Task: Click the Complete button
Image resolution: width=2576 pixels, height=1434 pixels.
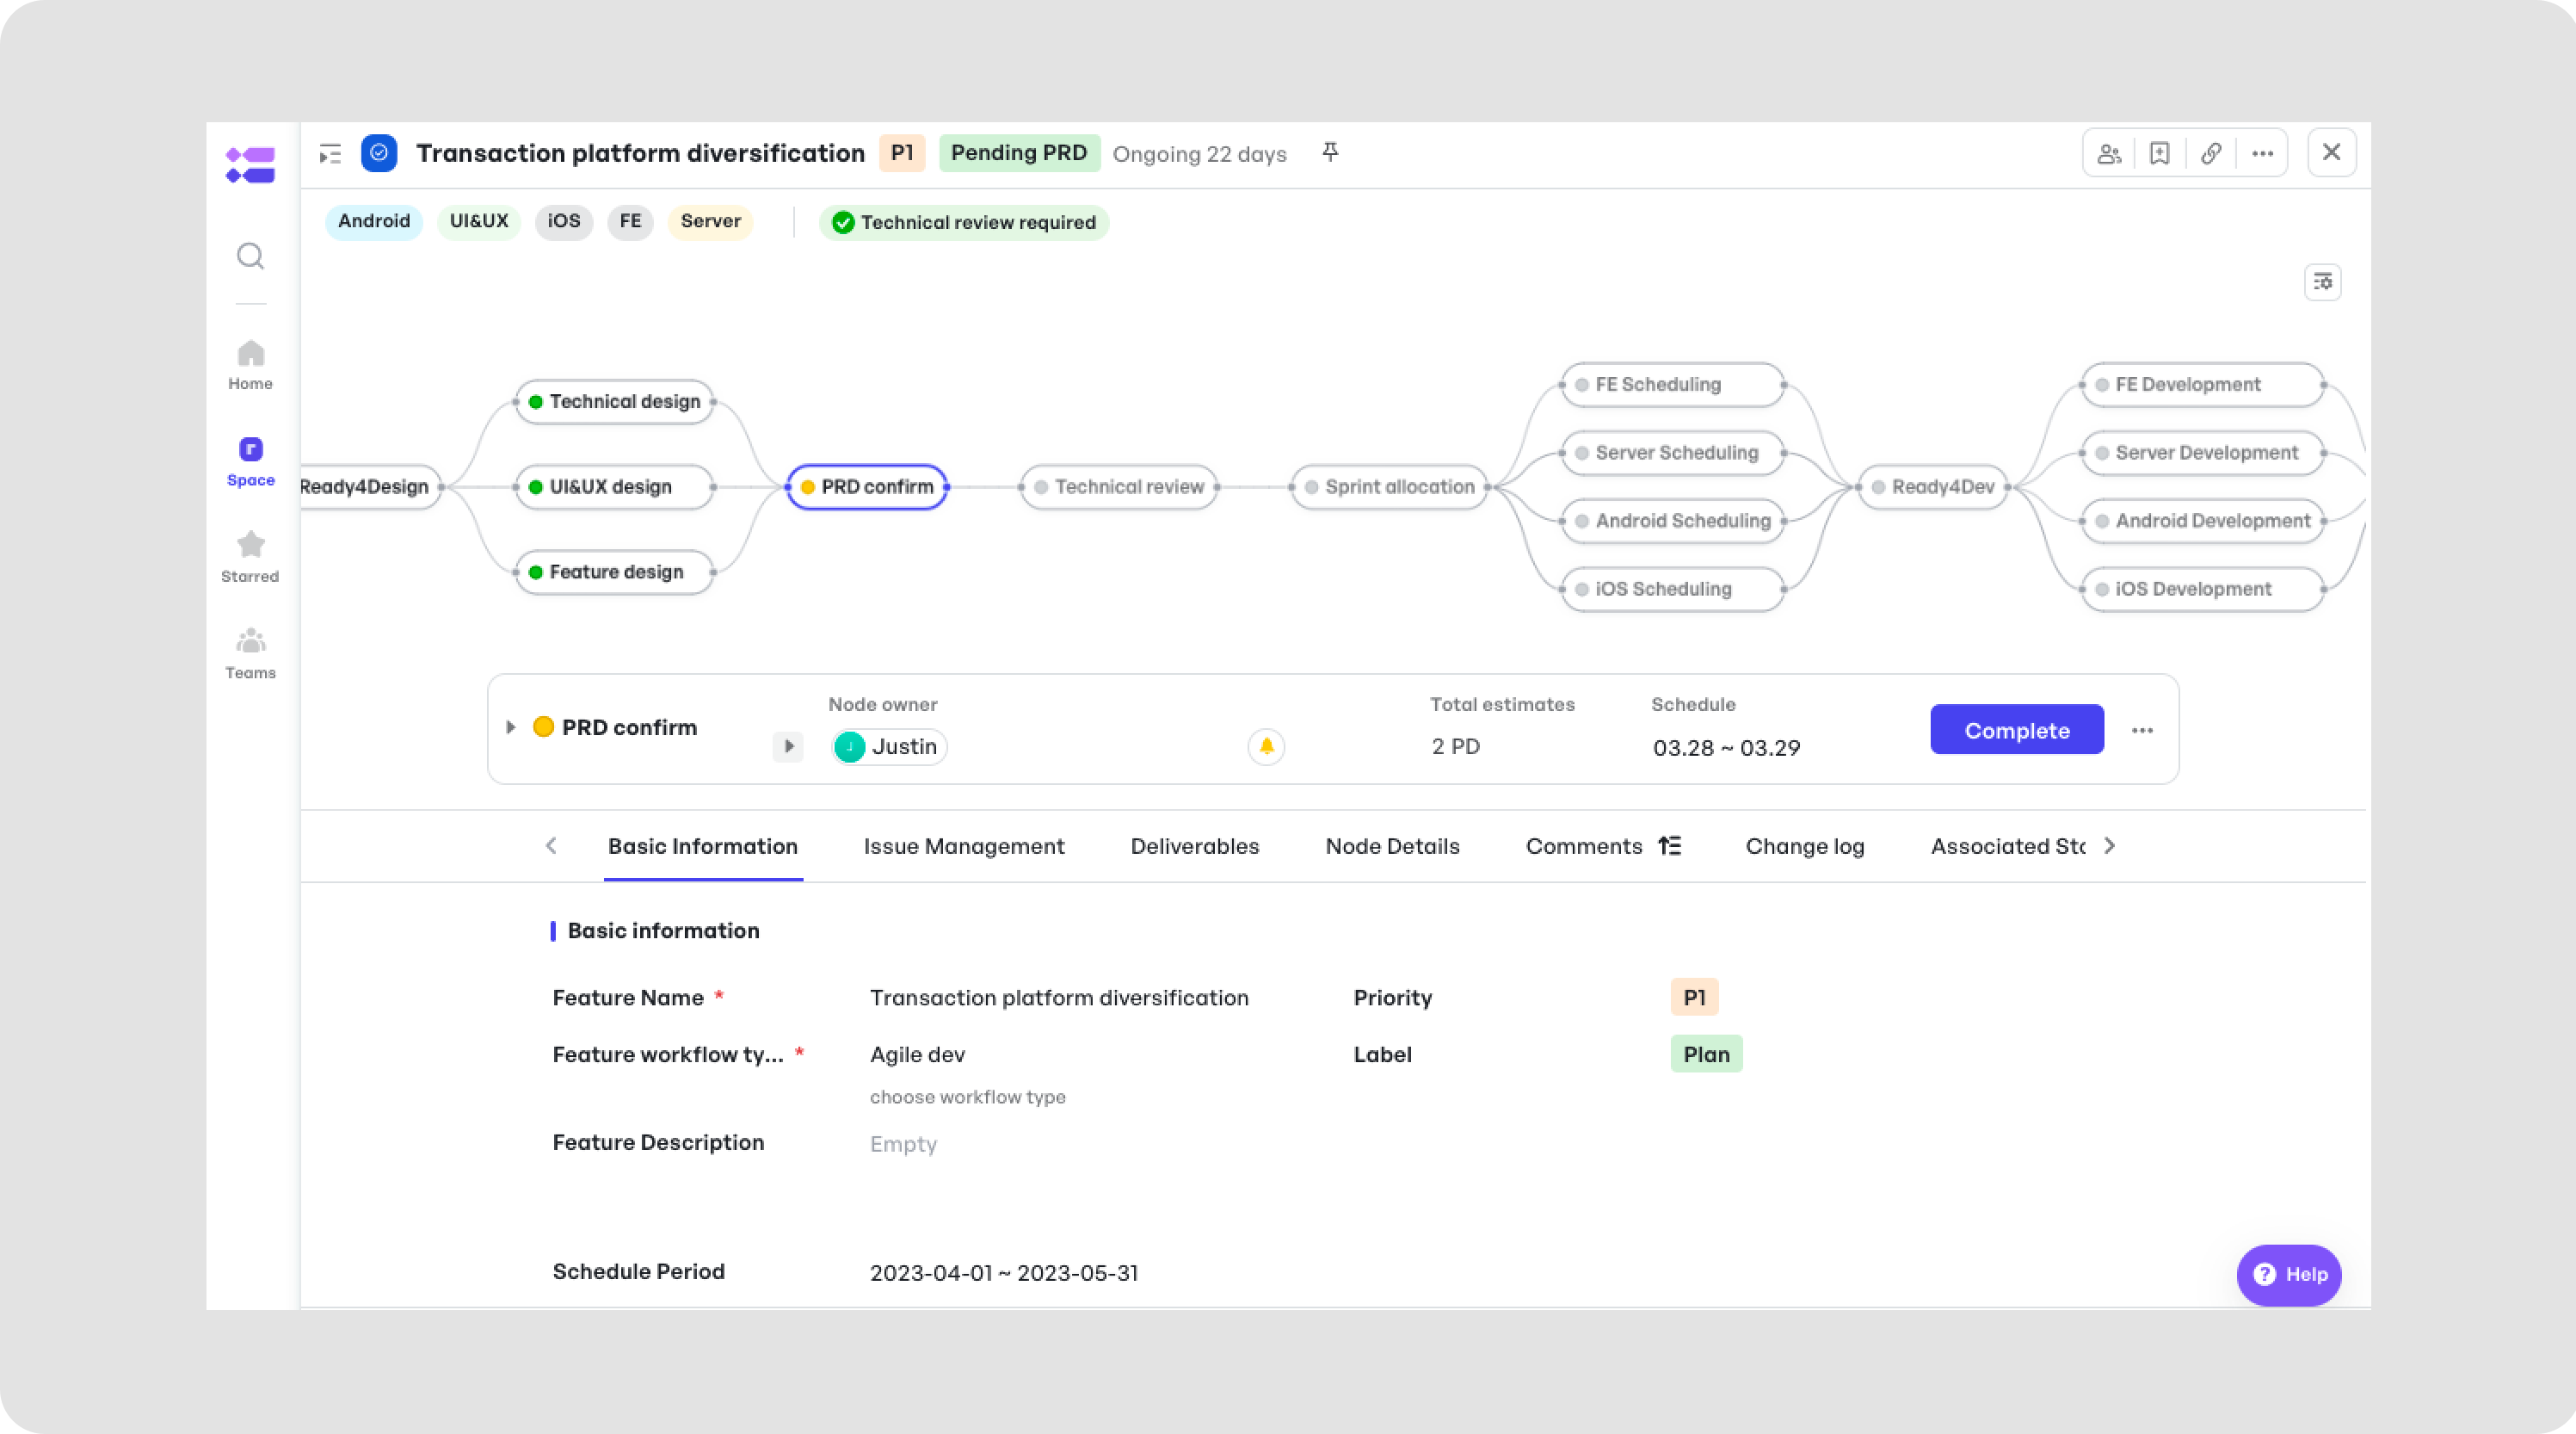Action: pos(2017,731)
